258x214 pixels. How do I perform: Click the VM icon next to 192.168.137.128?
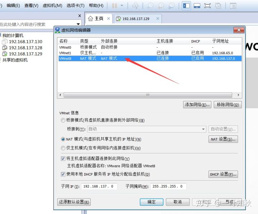[x=5, y=48]
